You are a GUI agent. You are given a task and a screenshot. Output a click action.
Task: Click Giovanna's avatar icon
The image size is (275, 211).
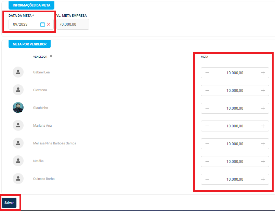point(18,90)
